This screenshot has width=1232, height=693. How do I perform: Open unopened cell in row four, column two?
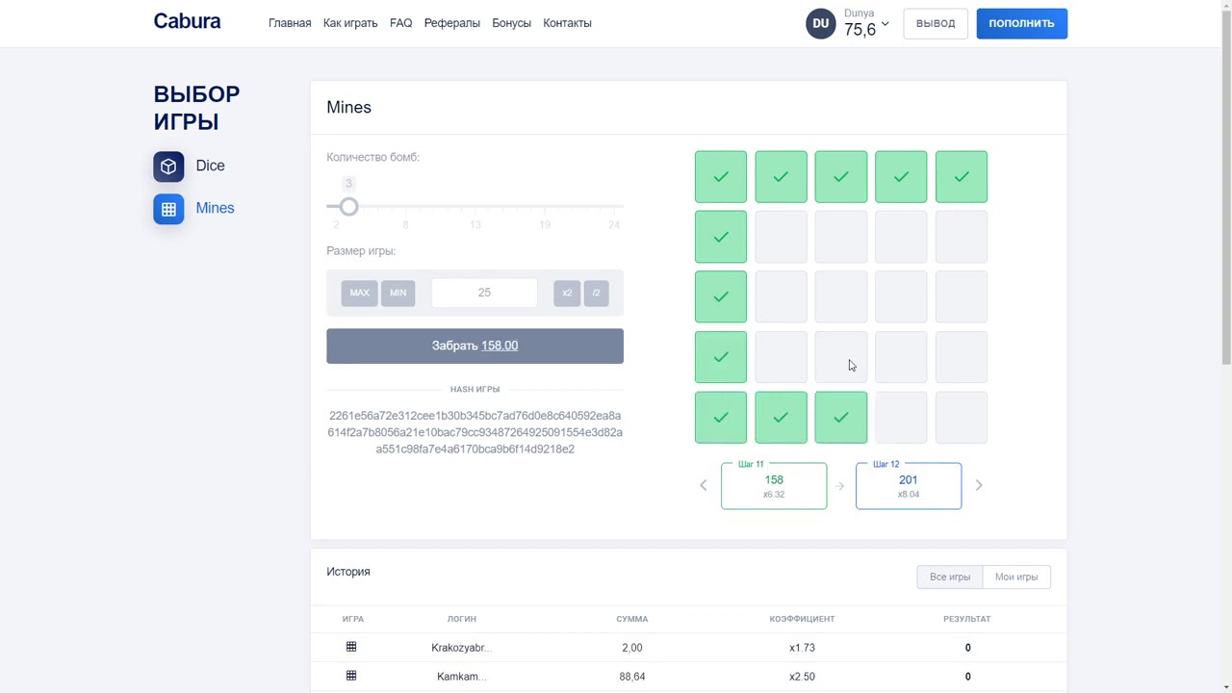[x=781, y=357]
